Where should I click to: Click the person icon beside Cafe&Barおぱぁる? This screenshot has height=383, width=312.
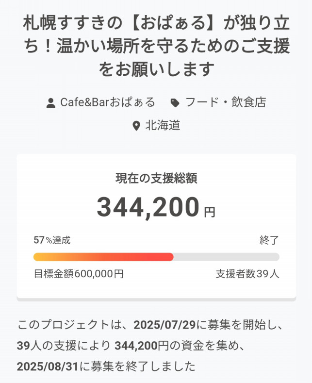pyautogui.click(x=50, y=103)
